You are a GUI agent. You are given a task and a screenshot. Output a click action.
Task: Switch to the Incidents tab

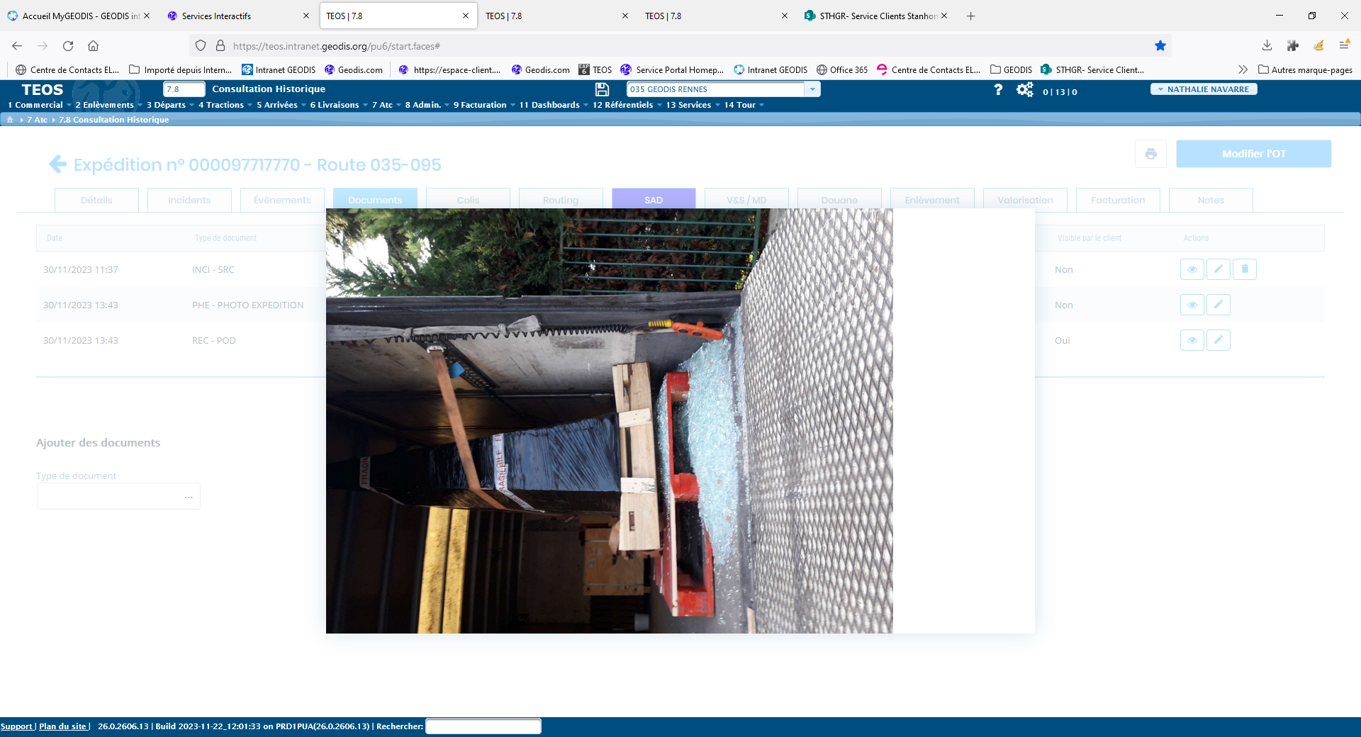click(x=189, y=201)
